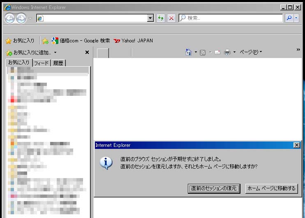The width and height of the screenshot is (305, 218).
Task: Open the 価格com - Google 検索 bookmark
Action: click(81, 41)
